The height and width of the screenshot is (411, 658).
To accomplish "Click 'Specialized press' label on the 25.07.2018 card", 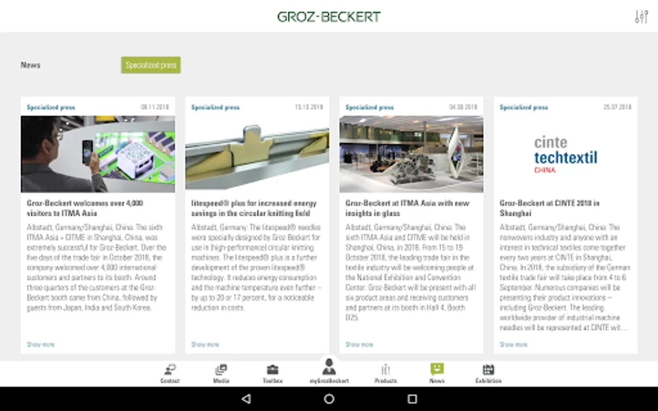I will pos(524,107).
